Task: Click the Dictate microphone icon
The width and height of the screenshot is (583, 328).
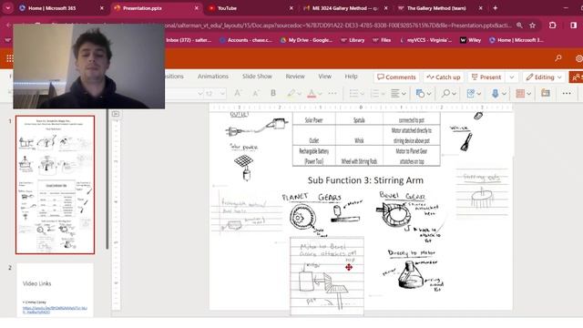Action: 495,93
